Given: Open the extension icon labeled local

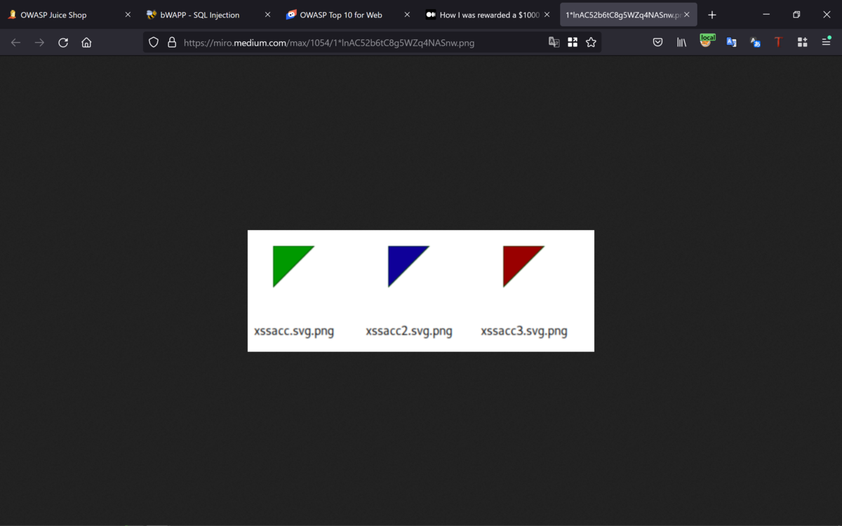Looking at the screenshot, I should [707, 41].
